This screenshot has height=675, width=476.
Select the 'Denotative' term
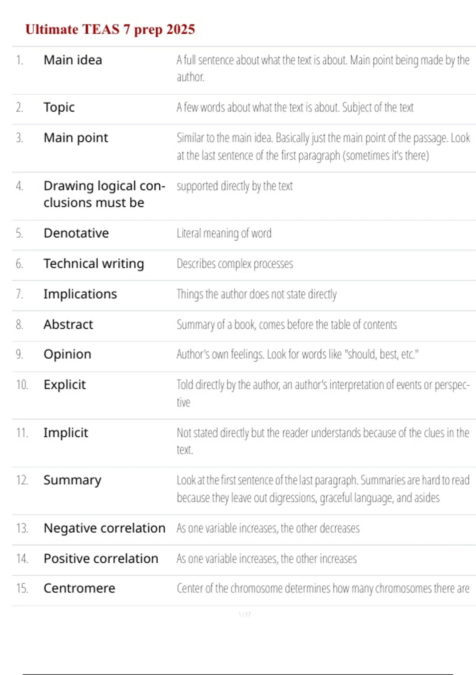76,233
